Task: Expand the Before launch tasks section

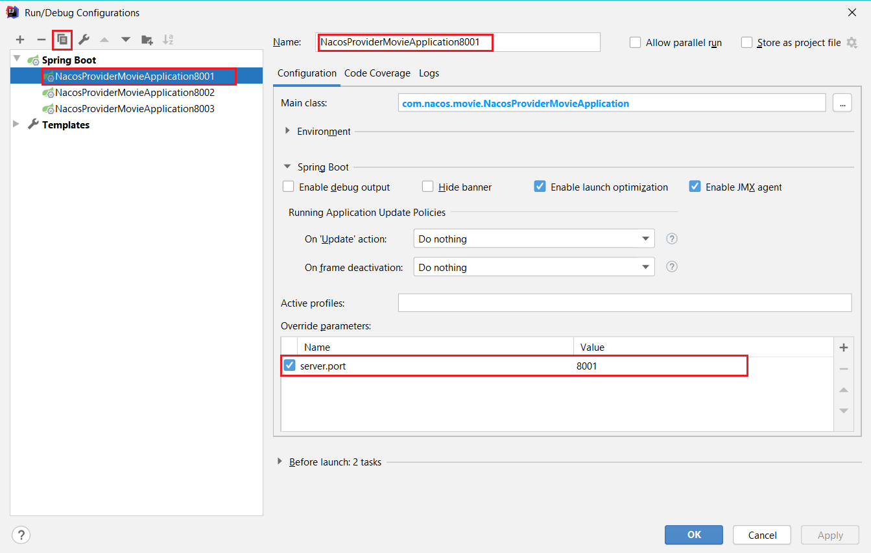Action: (x=280, y=462)
